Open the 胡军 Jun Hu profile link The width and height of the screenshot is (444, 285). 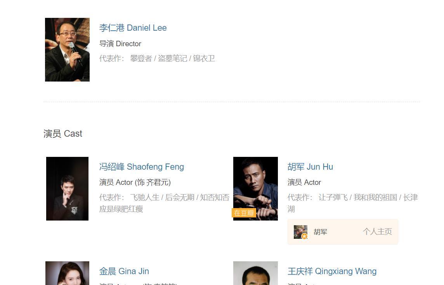310,167
